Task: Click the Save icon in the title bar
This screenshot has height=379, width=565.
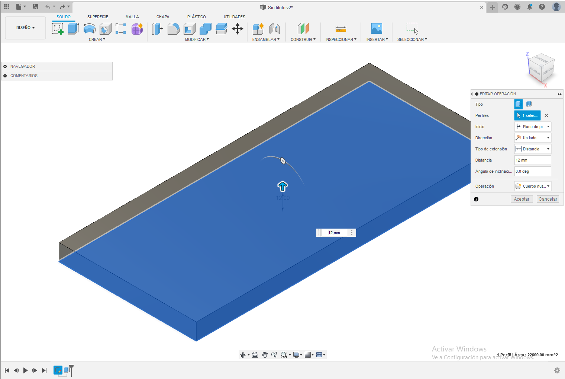Action: 36,7
